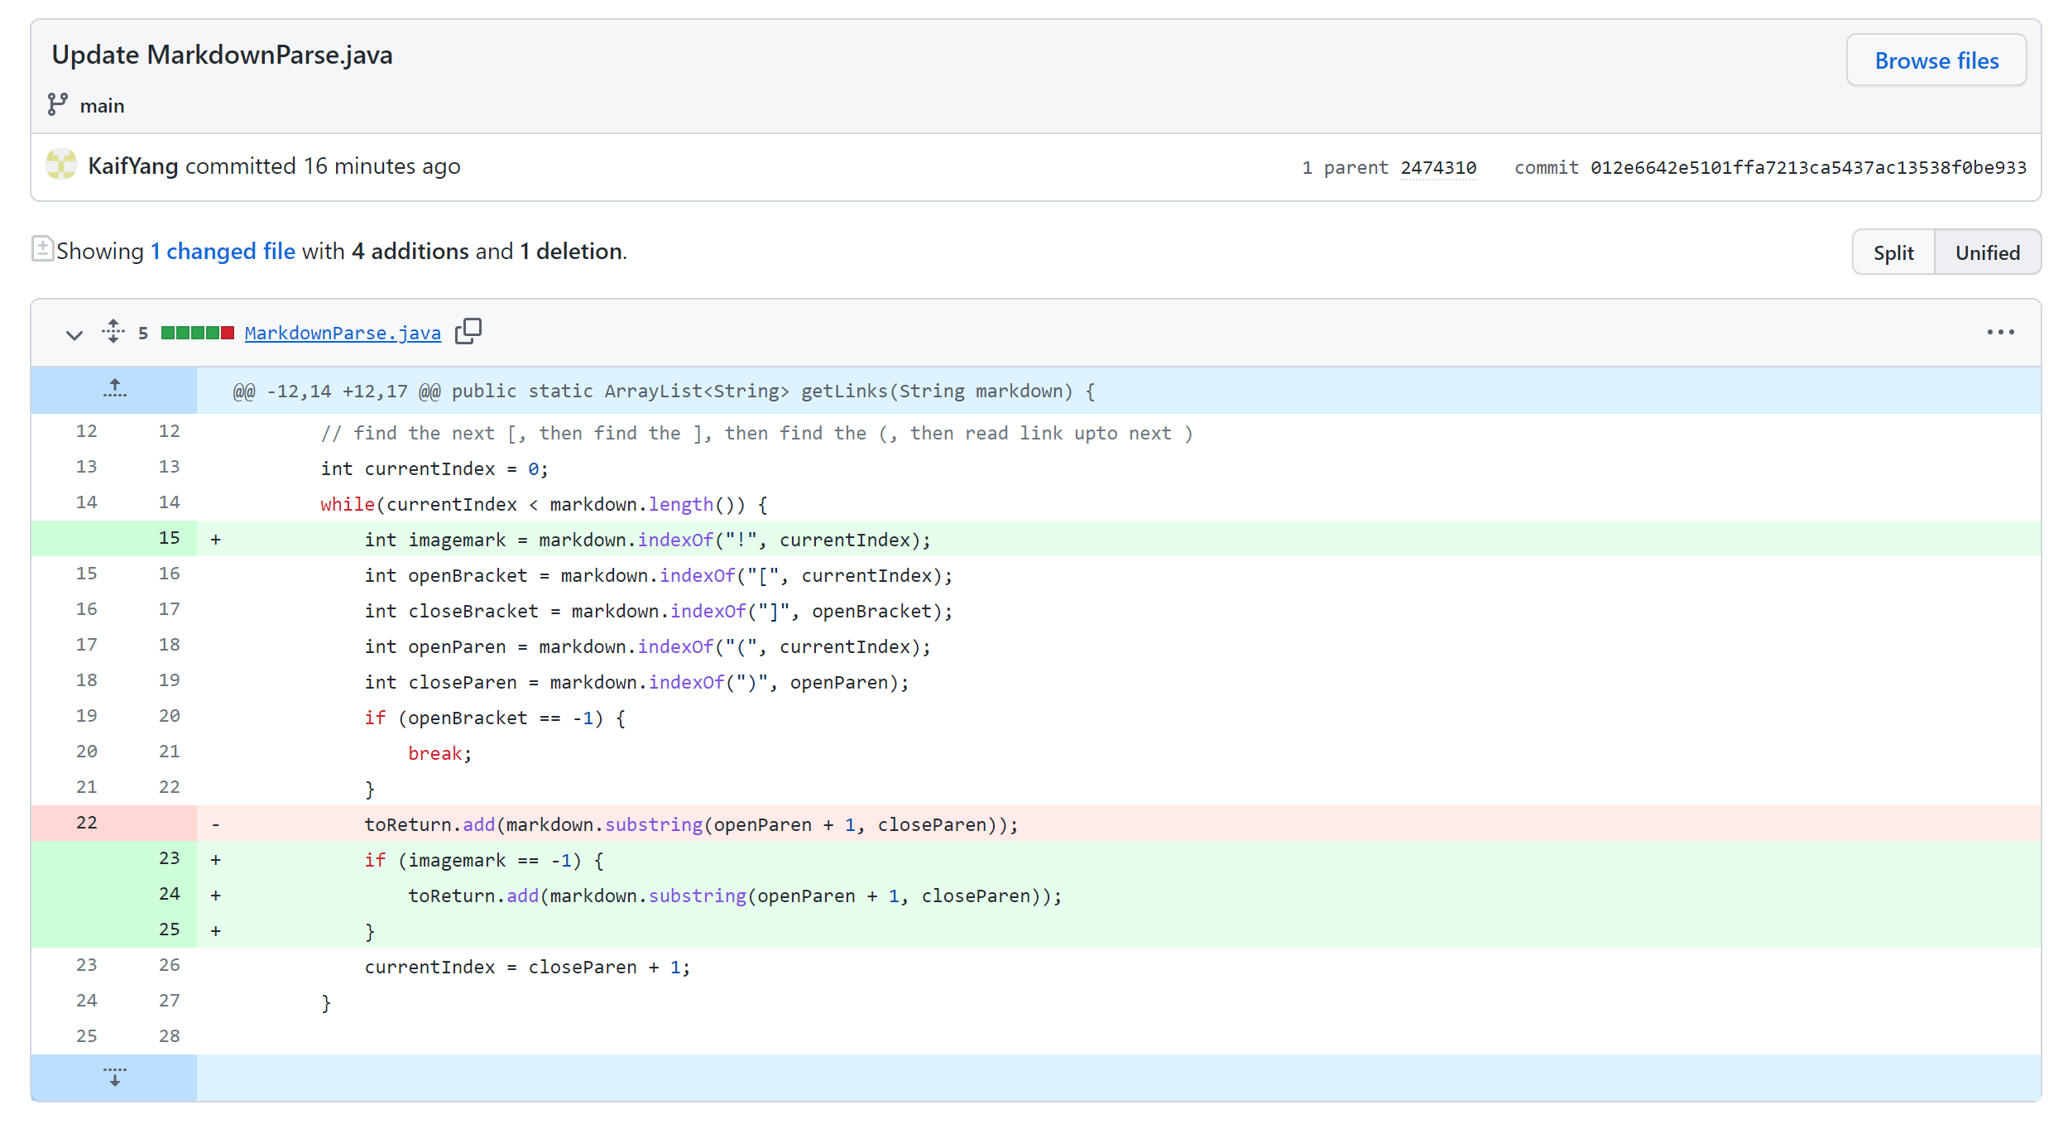Collapse the MarkdownParse.java diff

[x=74, y=334]
